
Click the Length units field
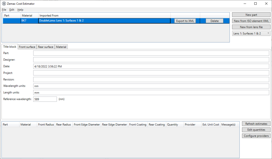151,93
